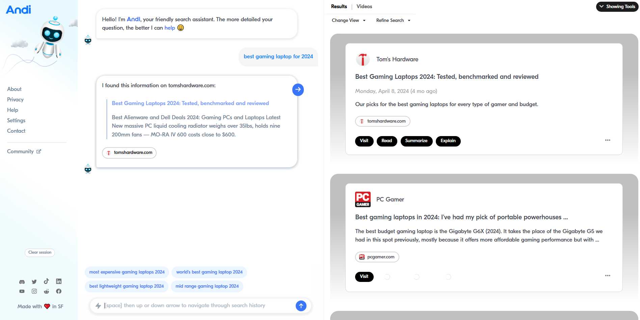Select suggestion 'world's best gaming laptop 2024'
This screenshot has width=640, height=320.
tap(209, 272)
